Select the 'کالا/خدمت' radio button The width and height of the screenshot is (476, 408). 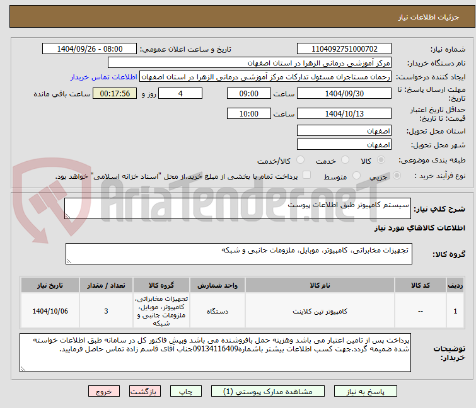point(300,160)
